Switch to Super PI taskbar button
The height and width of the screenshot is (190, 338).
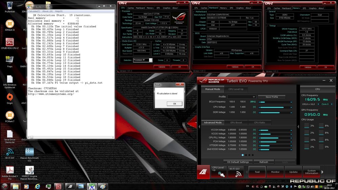[92, 187]
